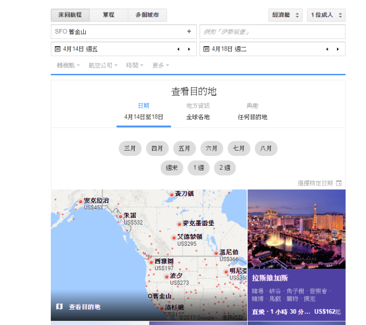Click the US$453 Anchorage price label
The width and height of the screenshot is (366, 325).
93,207
